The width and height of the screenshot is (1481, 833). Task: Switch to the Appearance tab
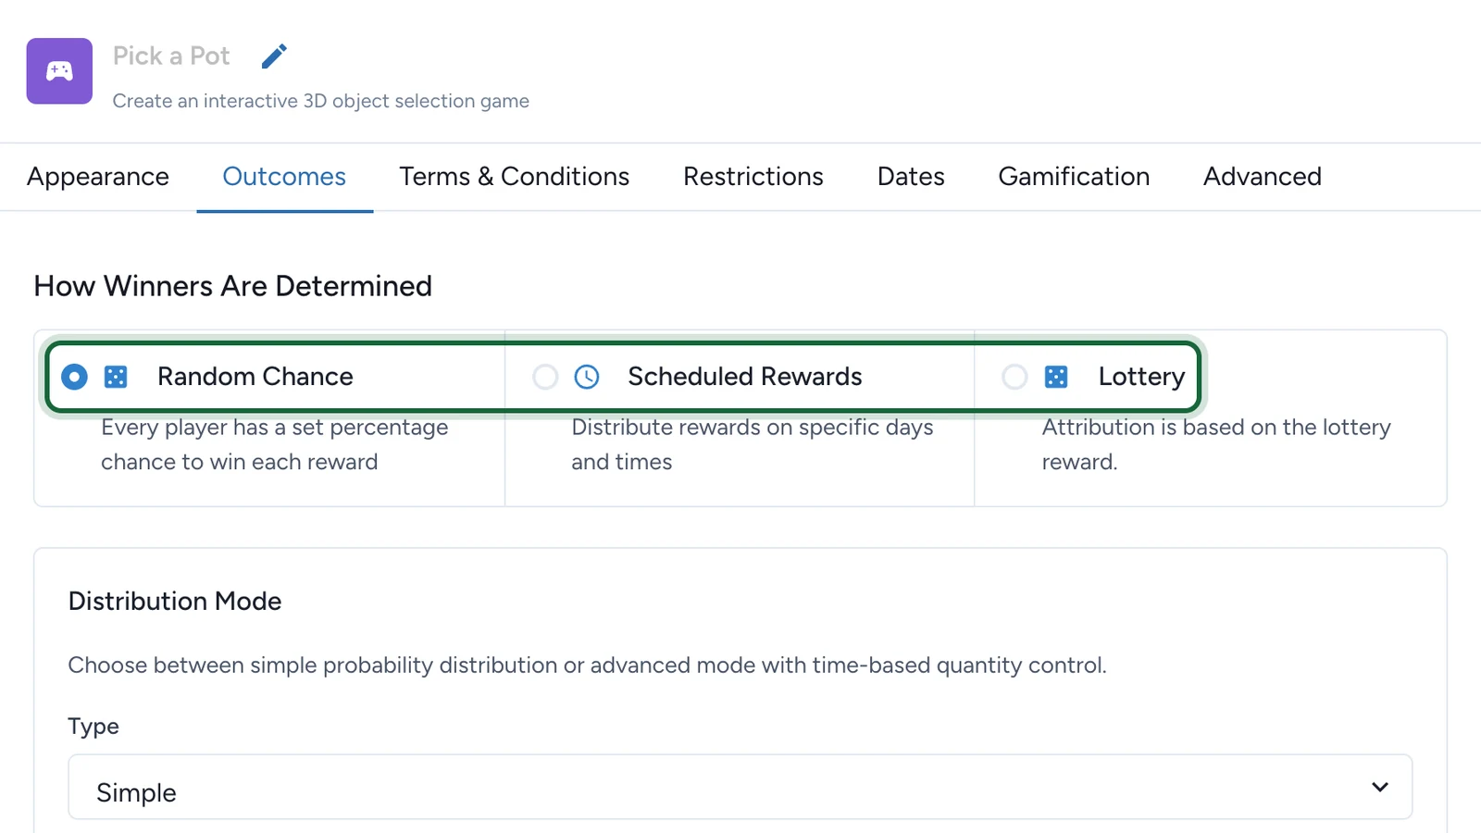coord(98,177)
